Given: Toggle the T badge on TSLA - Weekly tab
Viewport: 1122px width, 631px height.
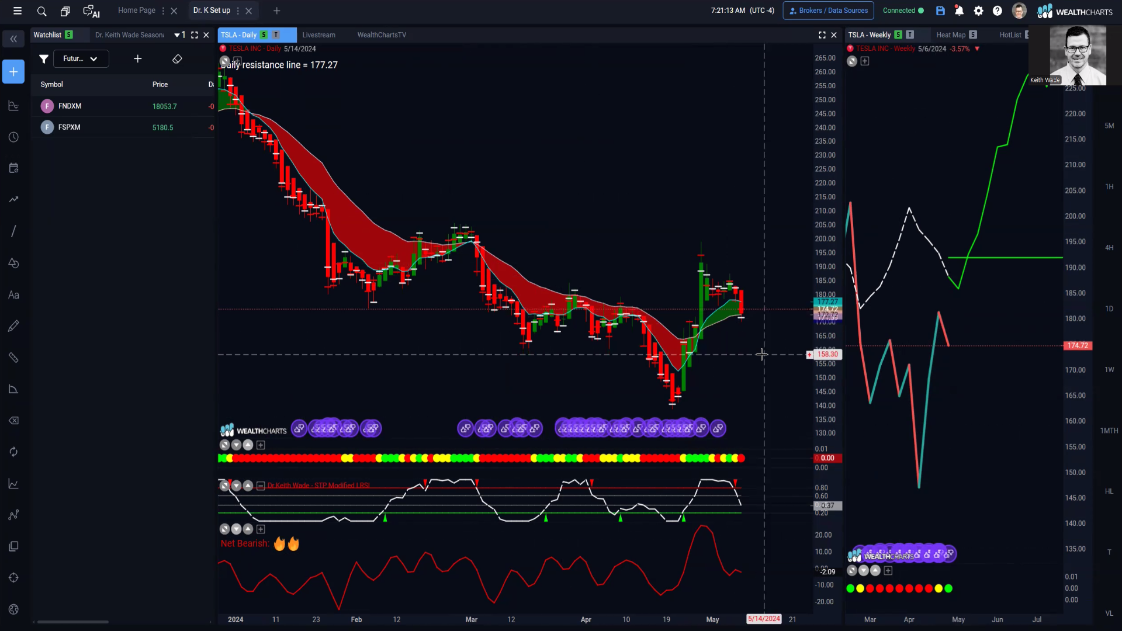Looking at the screenshot, I should [910, 35].
